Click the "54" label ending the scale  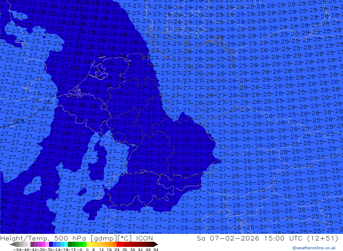[x=156, y=250]
